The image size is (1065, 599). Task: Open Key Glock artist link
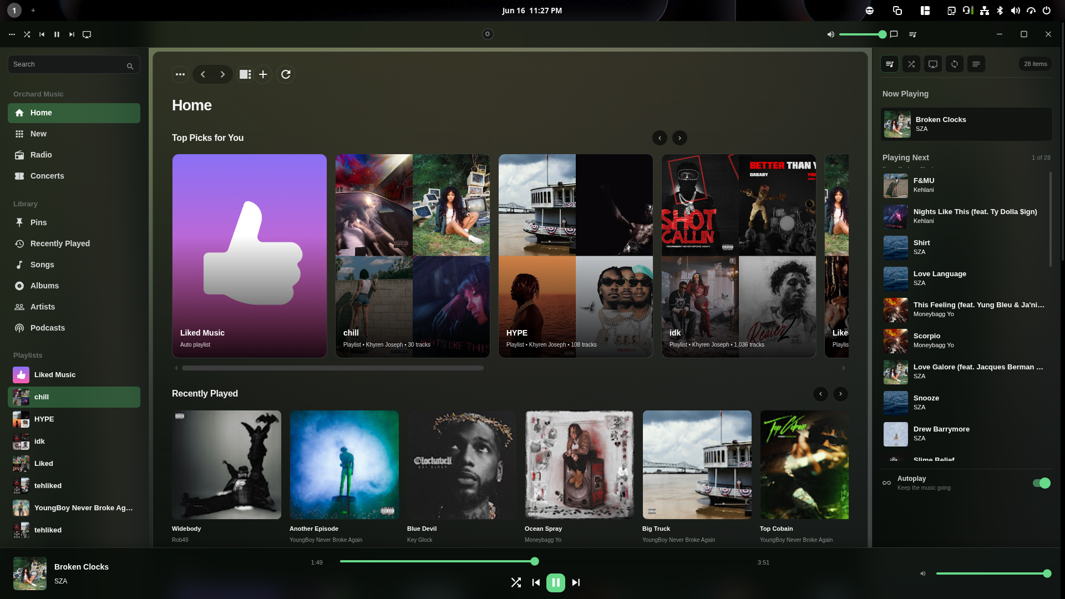pyautogui.click(x=419, y=540)
